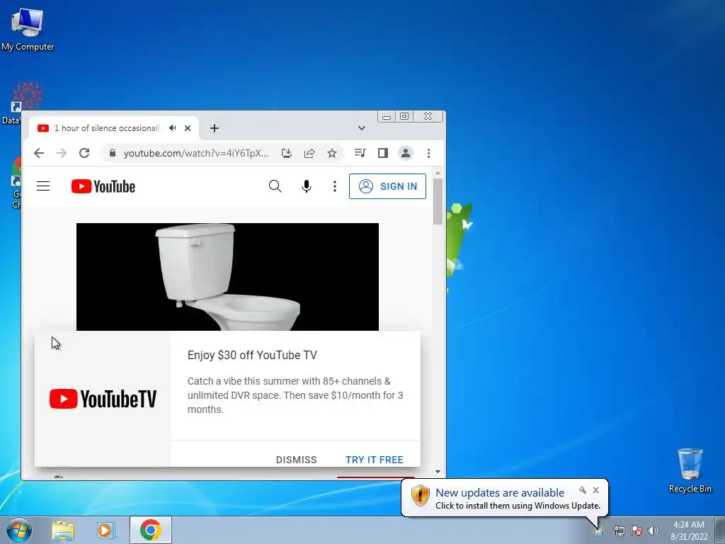This screenshot has height=544, width=725.
Task: Minimize the Chrome window
Action: 387,117
